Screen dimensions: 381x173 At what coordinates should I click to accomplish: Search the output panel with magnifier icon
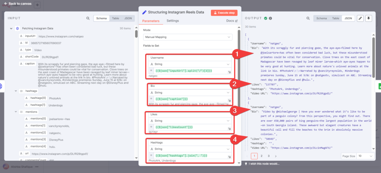pos(308,18)
